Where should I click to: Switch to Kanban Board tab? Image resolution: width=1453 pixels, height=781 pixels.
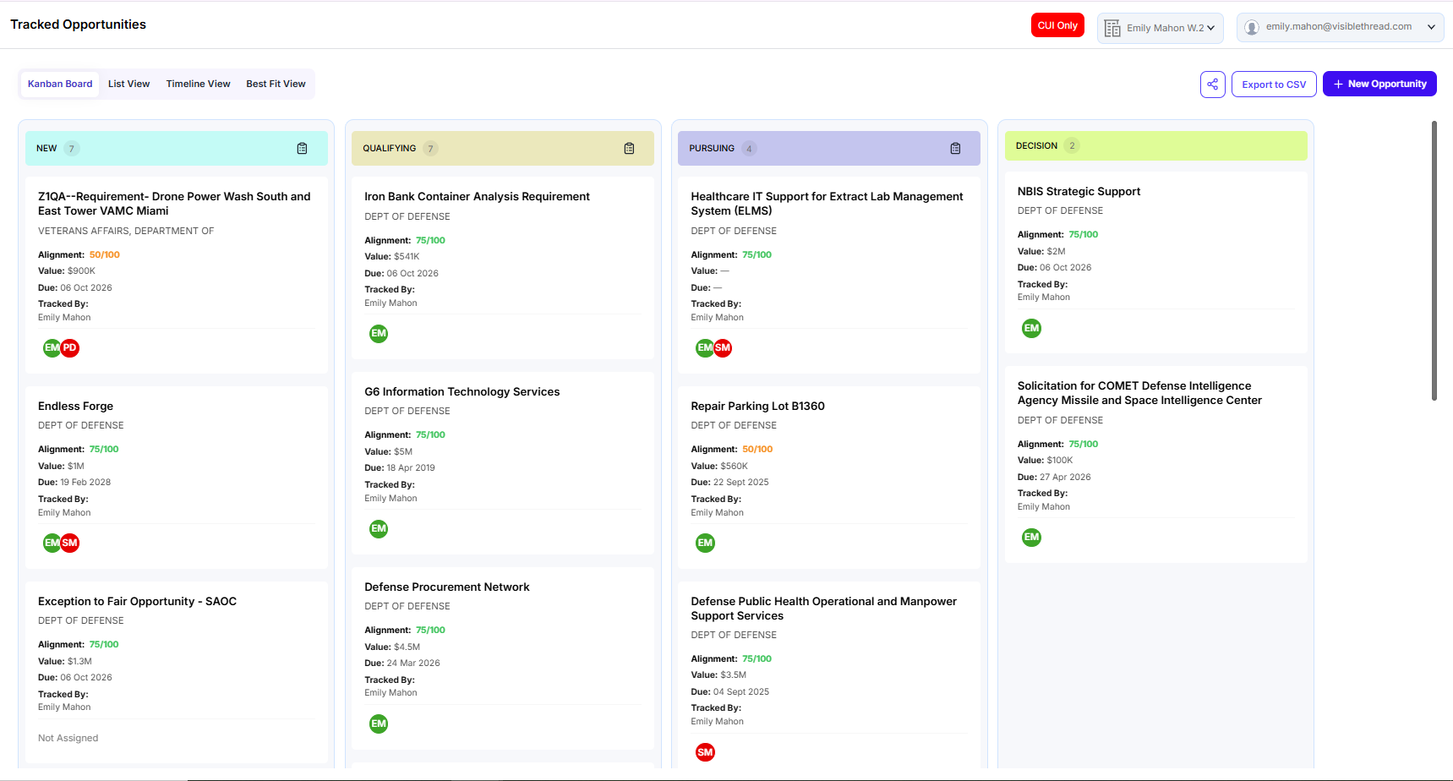tap(60, 85)
